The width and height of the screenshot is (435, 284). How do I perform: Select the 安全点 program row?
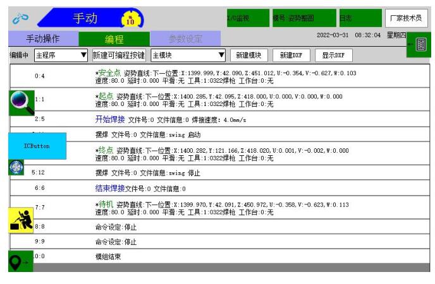tap(220, 76)
